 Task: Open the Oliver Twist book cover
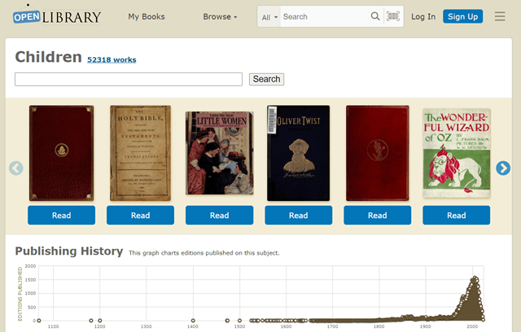(x=299, y=153)
